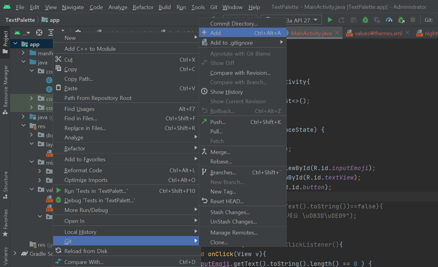Select Copy Path... entry
The image size is (438, 267).
126,79
